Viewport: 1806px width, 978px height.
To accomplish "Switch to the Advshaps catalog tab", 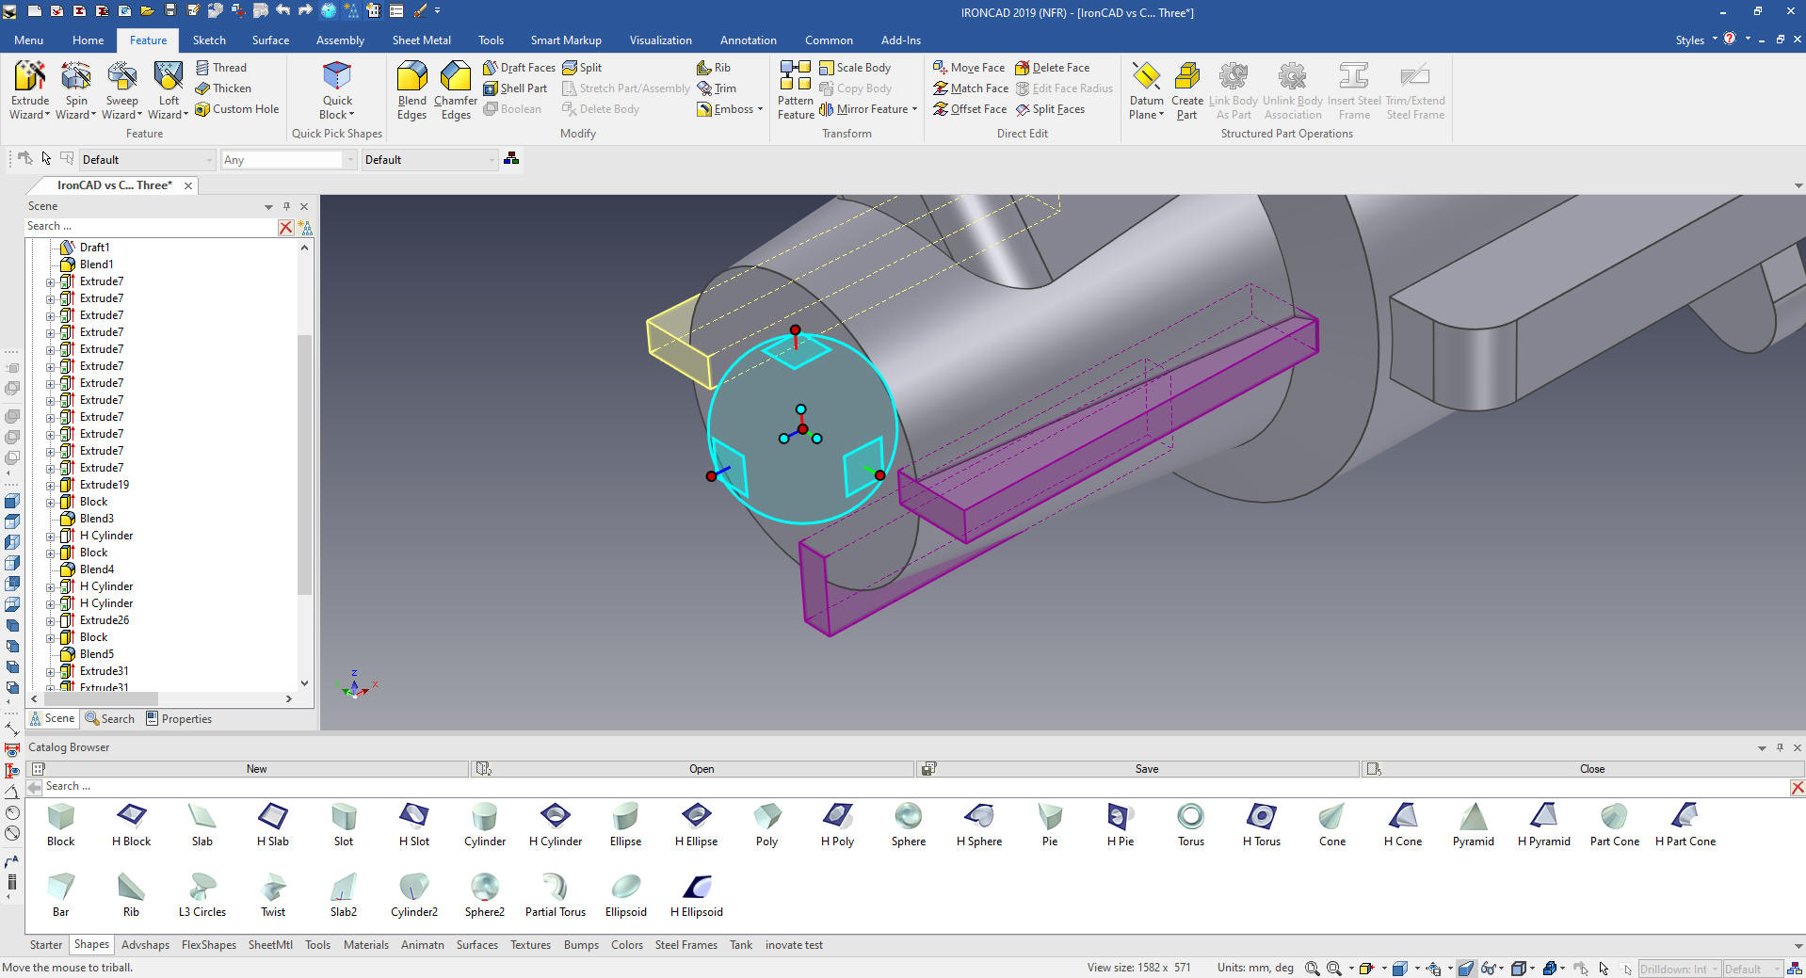I will pos(145,945).
